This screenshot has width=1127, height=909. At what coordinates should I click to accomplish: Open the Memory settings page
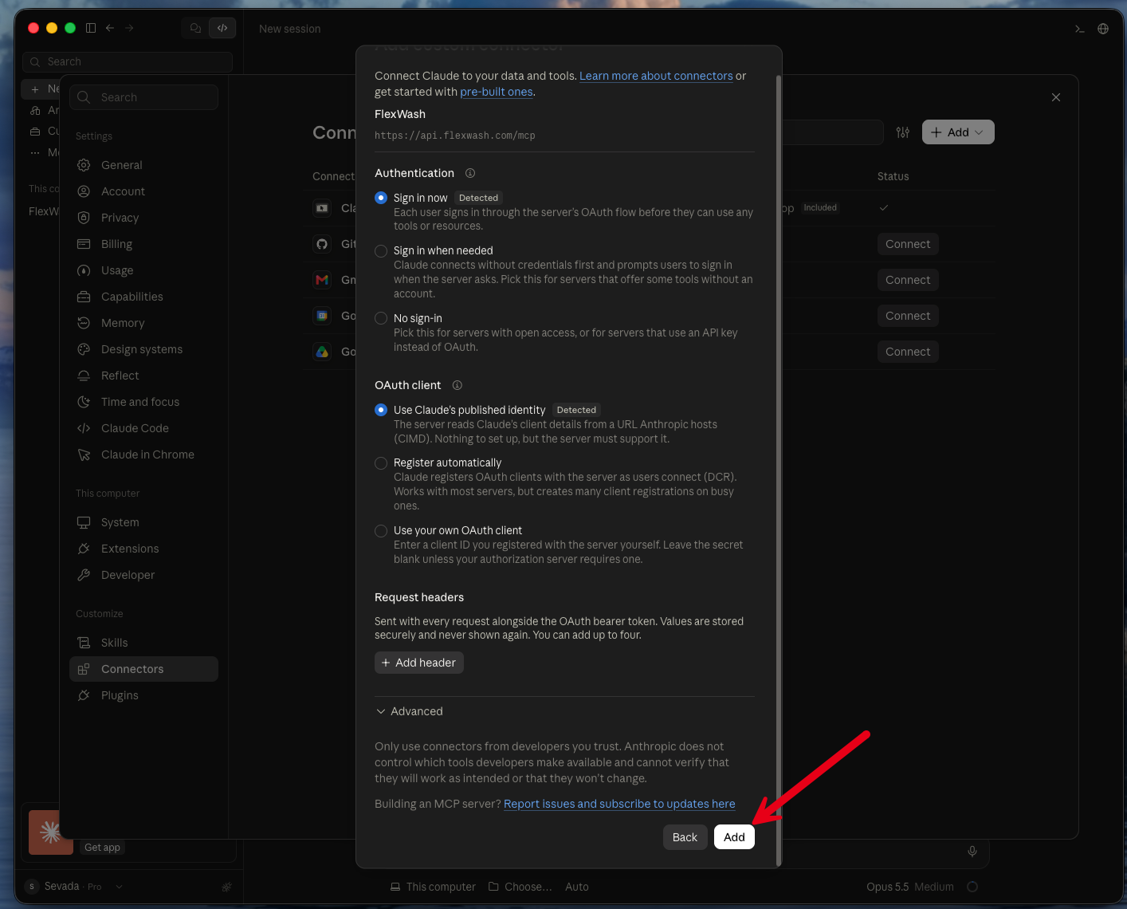pos(143,323)
